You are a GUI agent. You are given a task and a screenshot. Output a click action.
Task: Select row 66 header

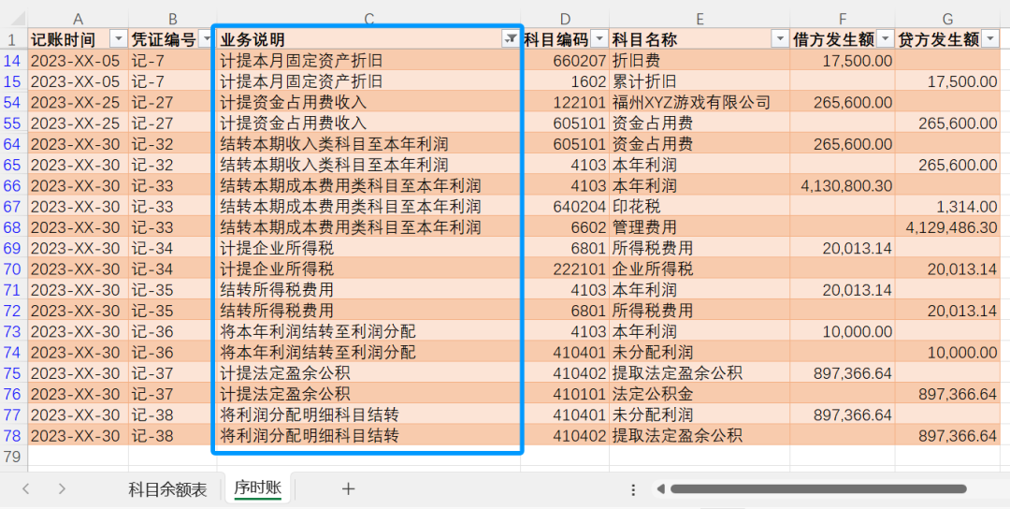13,186
